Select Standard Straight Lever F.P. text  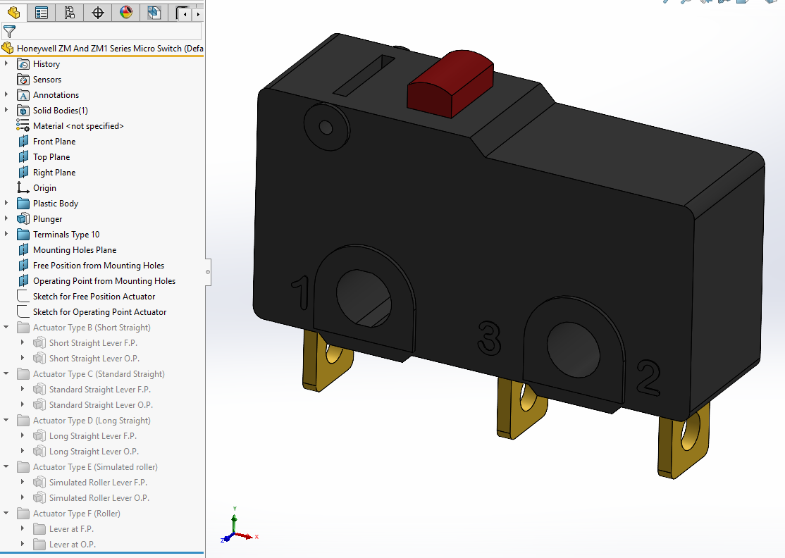(x=99, y=390)
